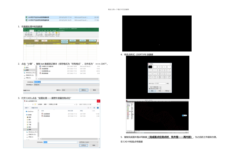Select 此电脑 in the open dialog tree

click(x=29, y=115)
